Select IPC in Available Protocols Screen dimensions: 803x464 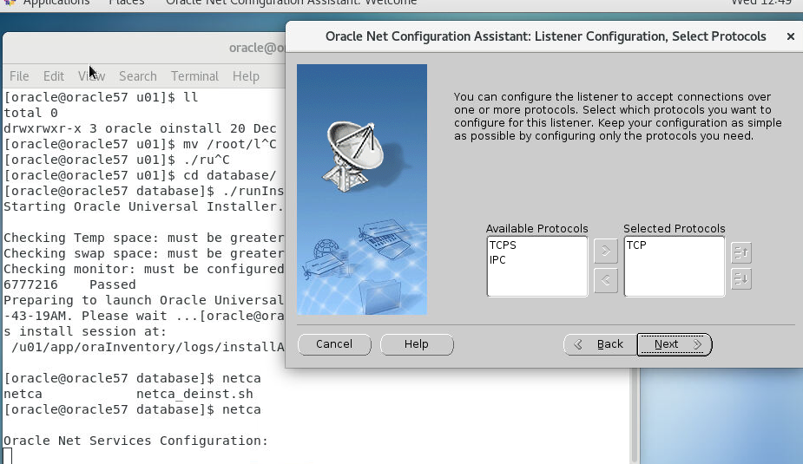[497, 260]
